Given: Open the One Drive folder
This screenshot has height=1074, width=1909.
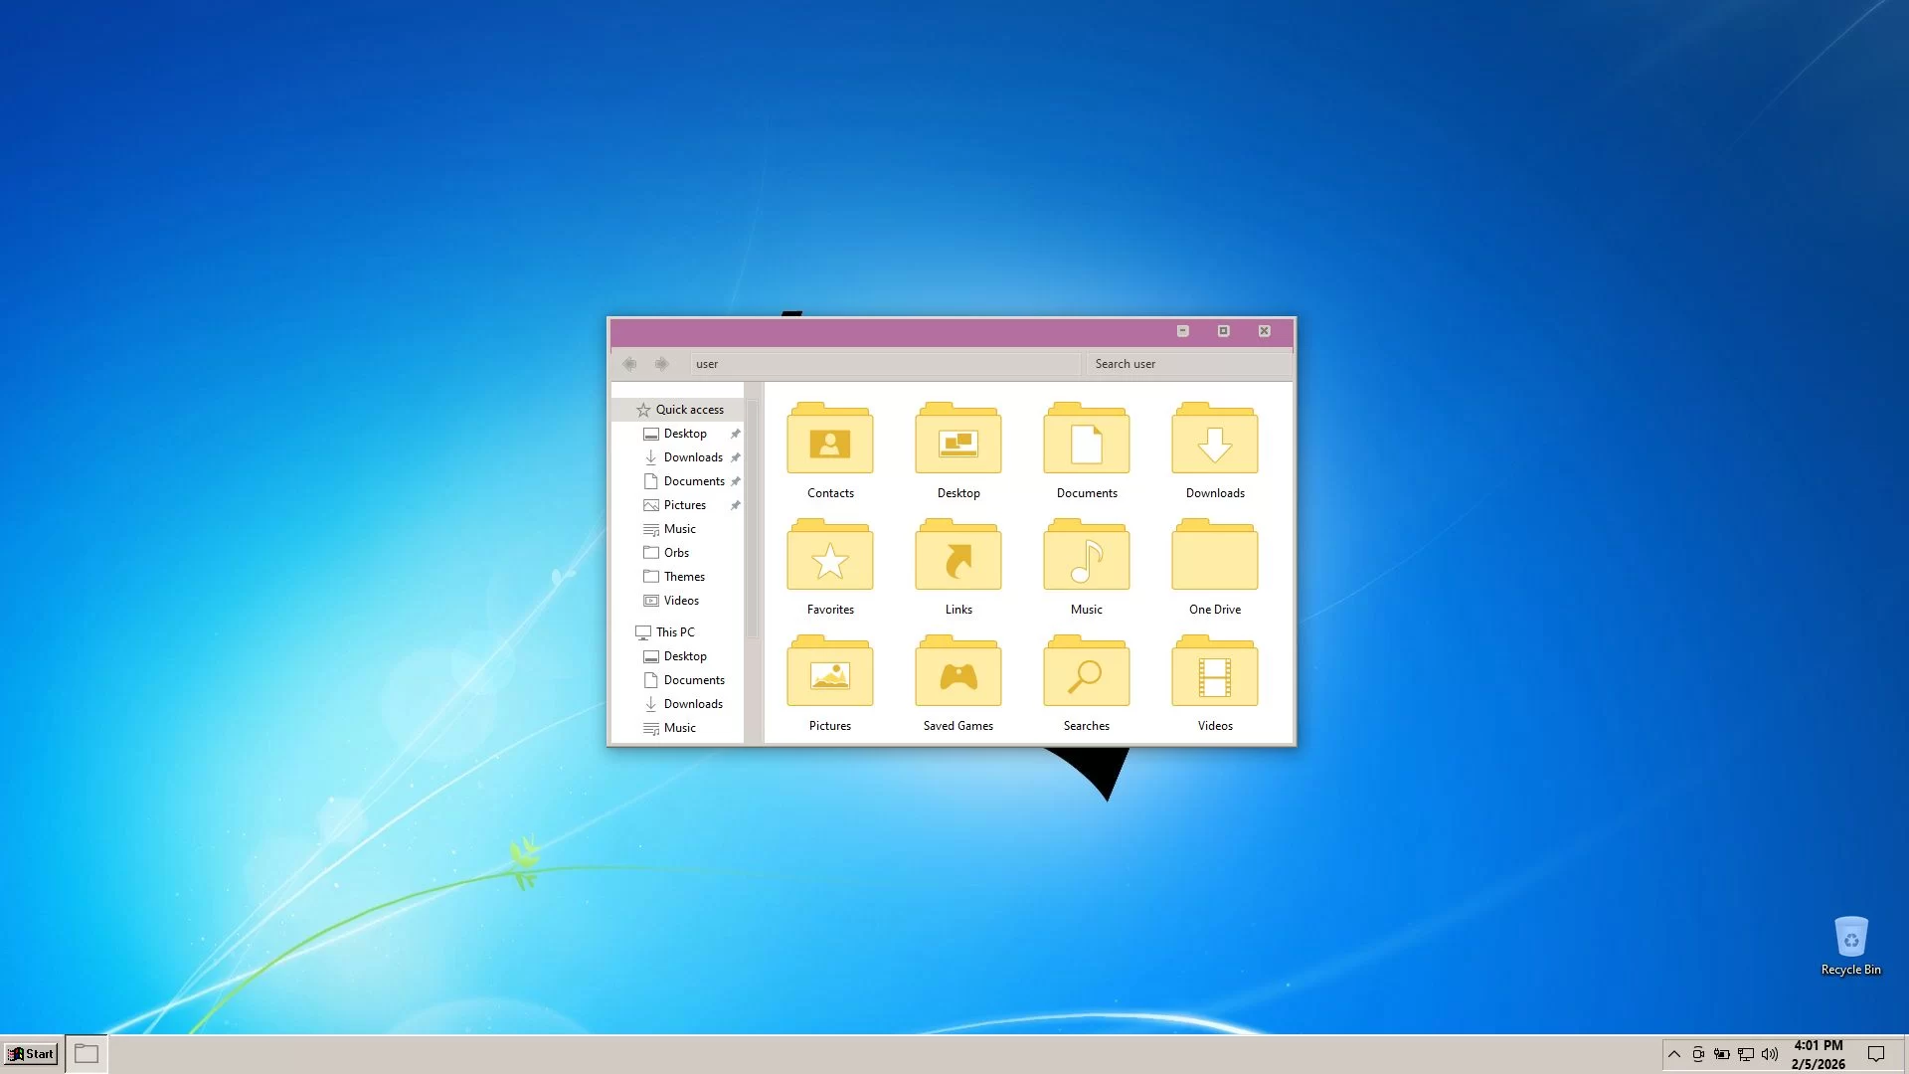Looking at the screenshot, I should [x=1214, y=557].
